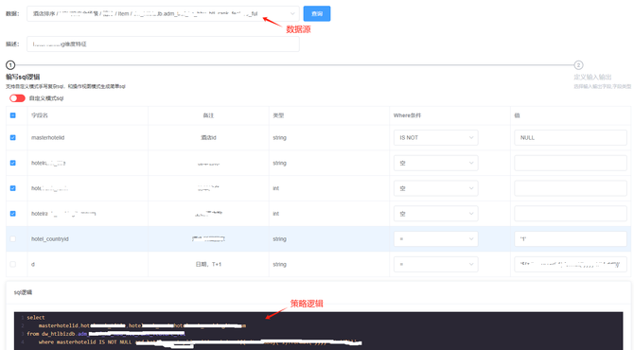Select step 1 circle icon
Screen dimensions: 634x350
click(x=10, y=65)
